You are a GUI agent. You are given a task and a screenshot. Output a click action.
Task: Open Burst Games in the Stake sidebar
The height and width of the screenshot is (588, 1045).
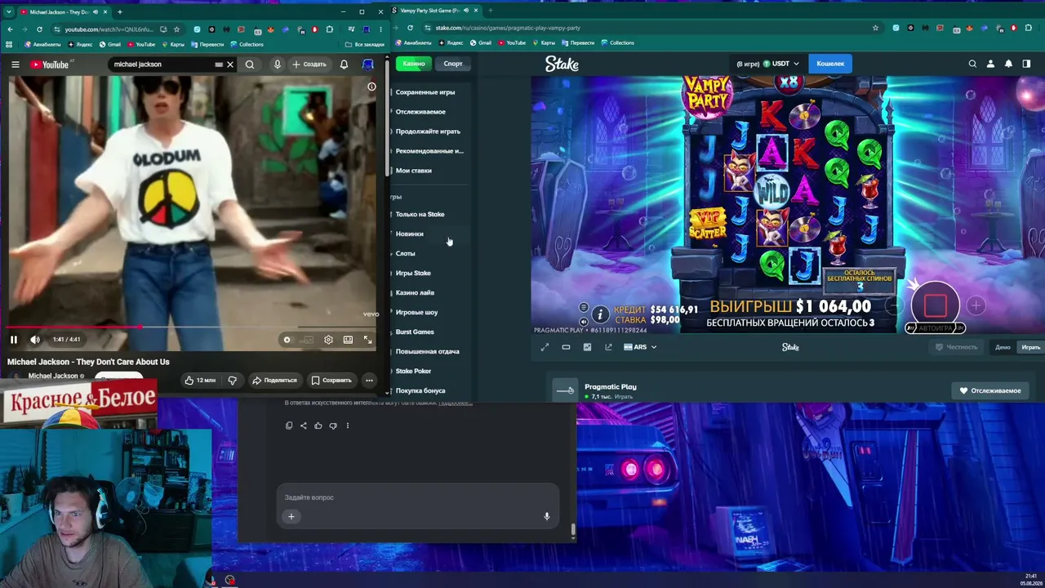[415, 332]
